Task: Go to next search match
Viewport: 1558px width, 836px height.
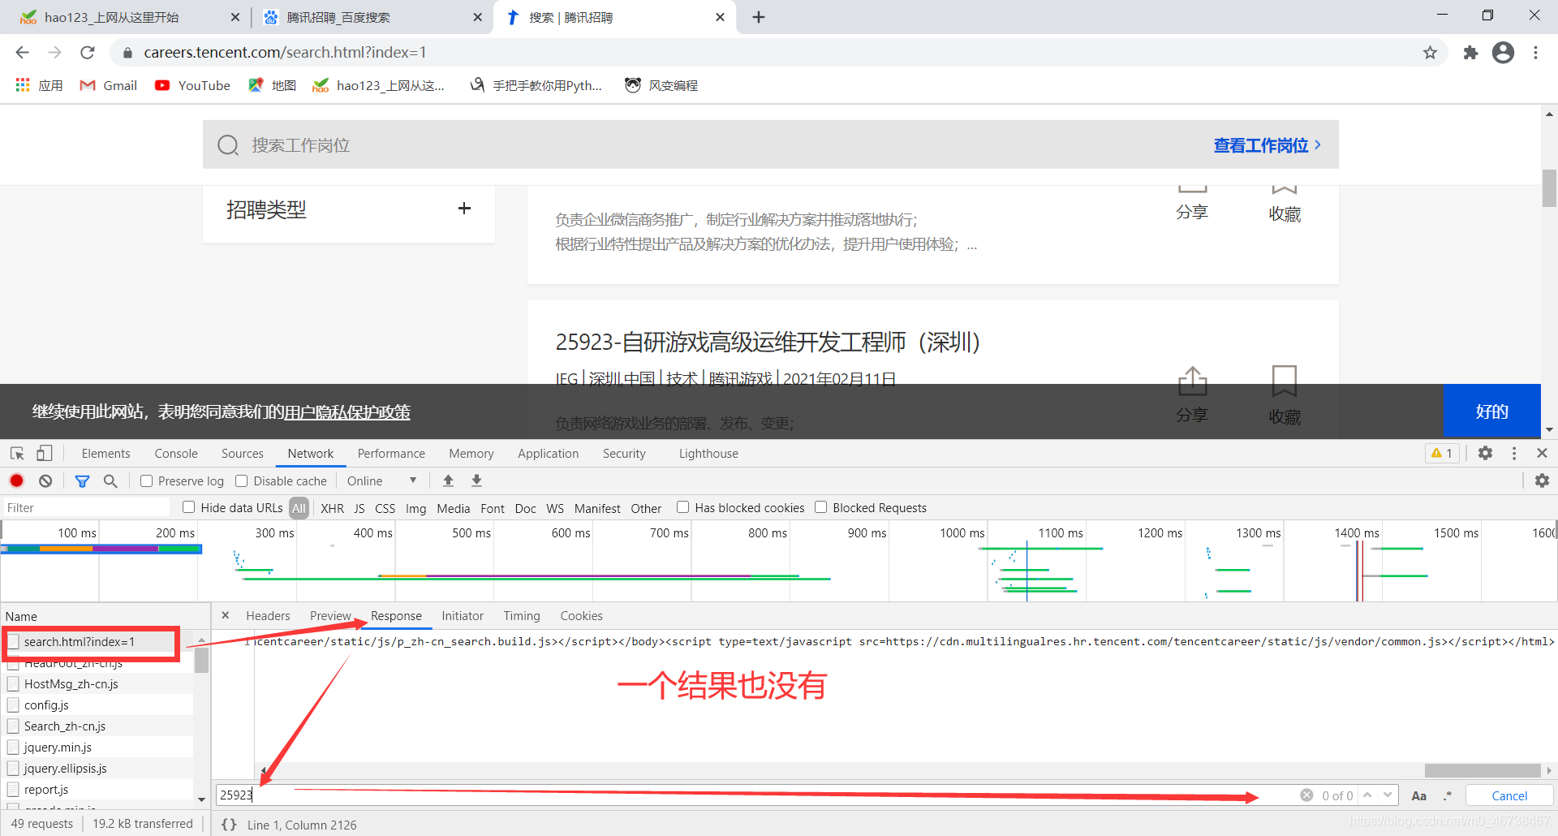Action: pos(1388,795)
